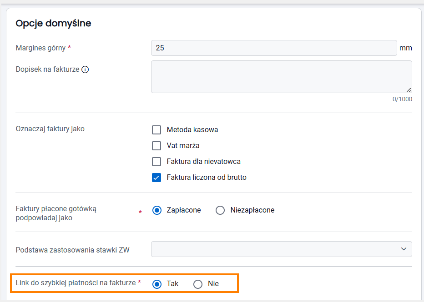Click the Vat marża label text
The image size is (424, 302).
pyautogui.click(x=183, y=146)
